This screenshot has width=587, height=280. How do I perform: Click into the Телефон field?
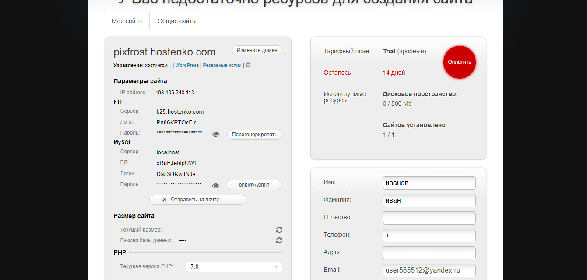point(429,235)
